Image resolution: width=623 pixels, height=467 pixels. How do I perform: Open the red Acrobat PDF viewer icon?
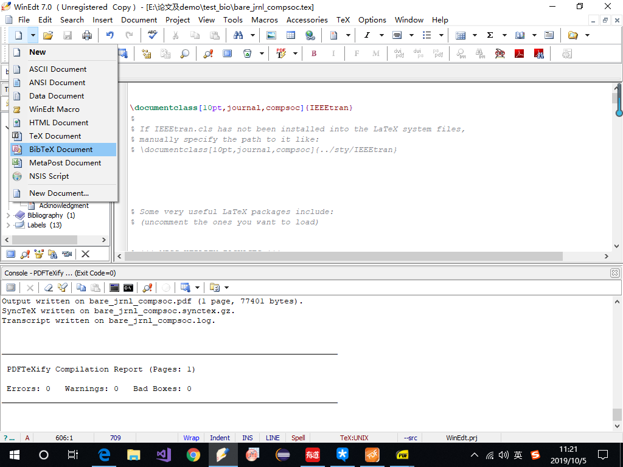pos(520,54)
